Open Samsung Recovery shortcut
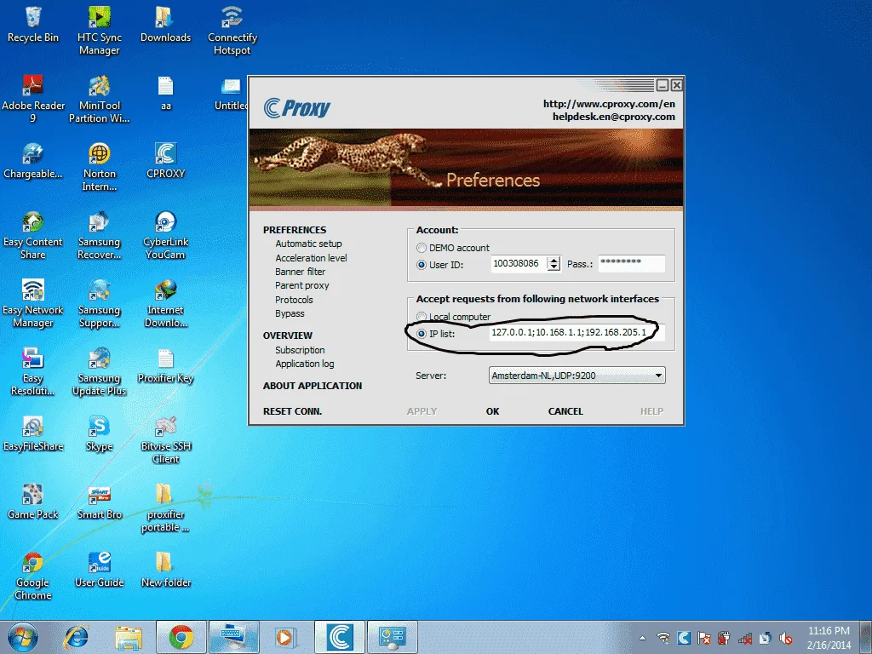872x654 pixels. pos(99,235)
